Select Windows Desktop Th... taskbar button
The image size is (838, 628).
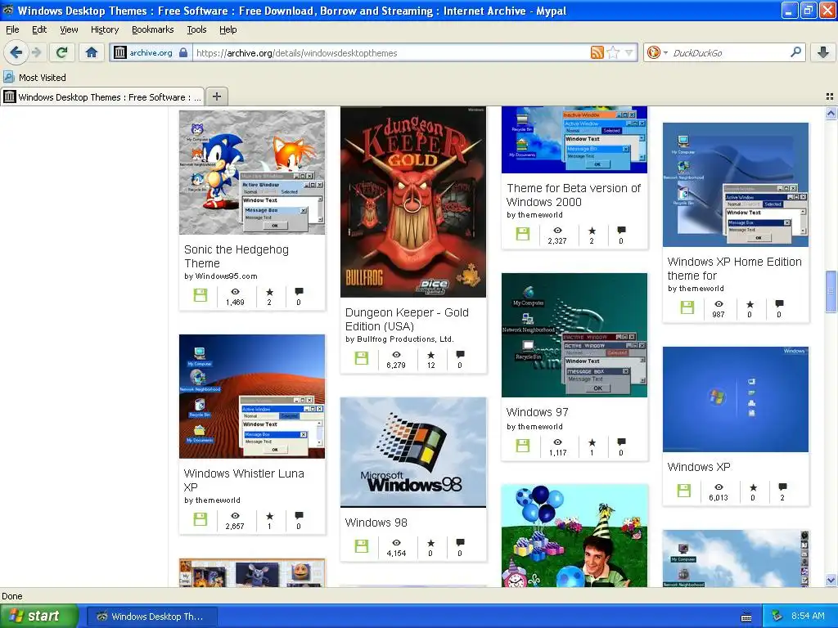(x=151, y=617)
